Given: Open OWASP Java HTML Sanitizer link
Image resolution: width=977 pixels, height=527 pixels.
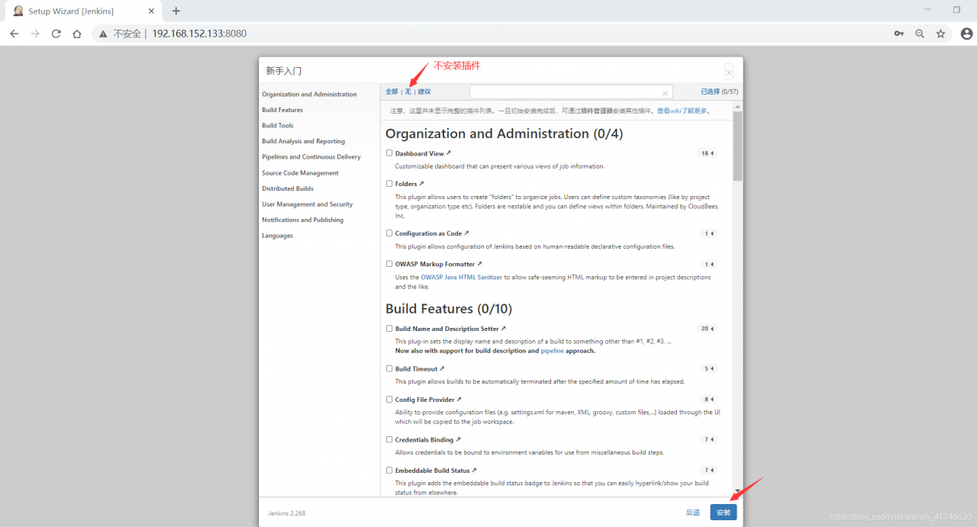Looking at the screenshot, I should pyautogui.click(x=461, y=278).
